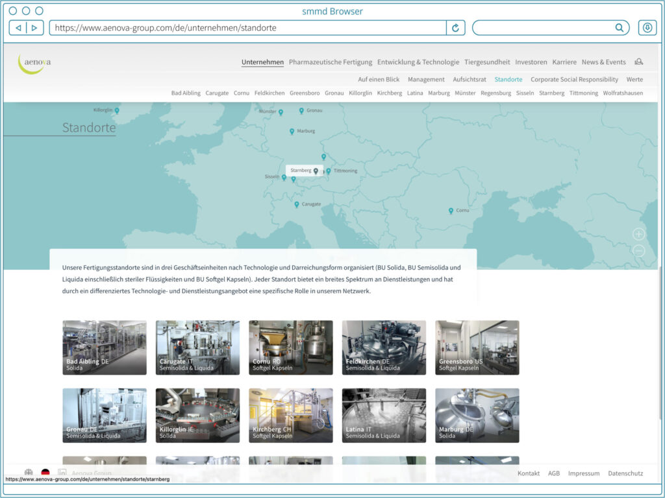Click the Impressum footer link

coord(584,473)
